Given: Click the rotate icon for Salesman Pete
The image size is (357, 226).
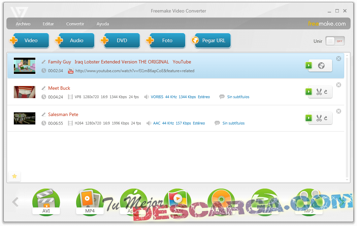Looking at the screenshot, I should pyautogui.click(x=326, y=118).
